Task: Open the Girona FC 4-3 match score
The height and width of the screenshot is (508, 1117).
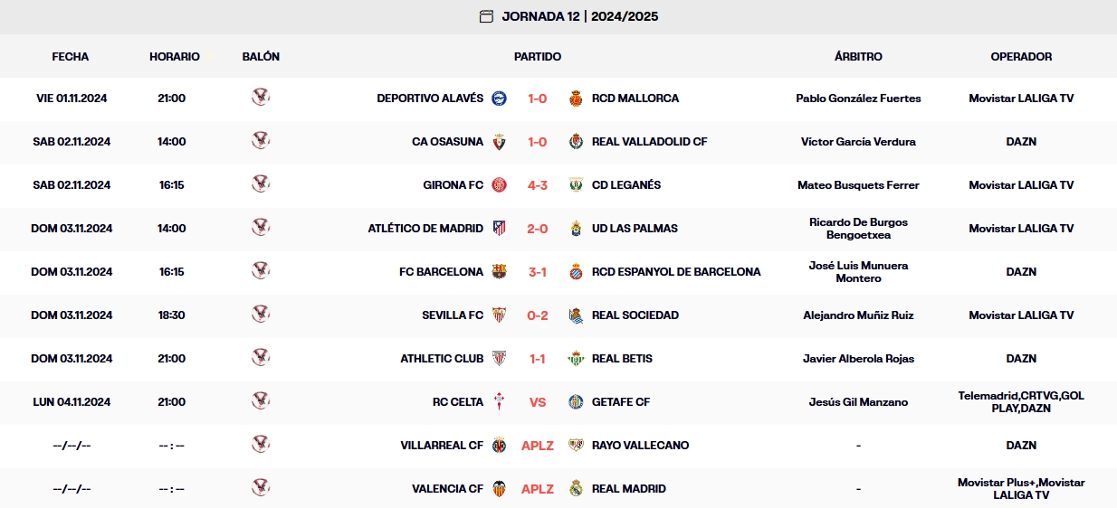Action: point(538,185)
